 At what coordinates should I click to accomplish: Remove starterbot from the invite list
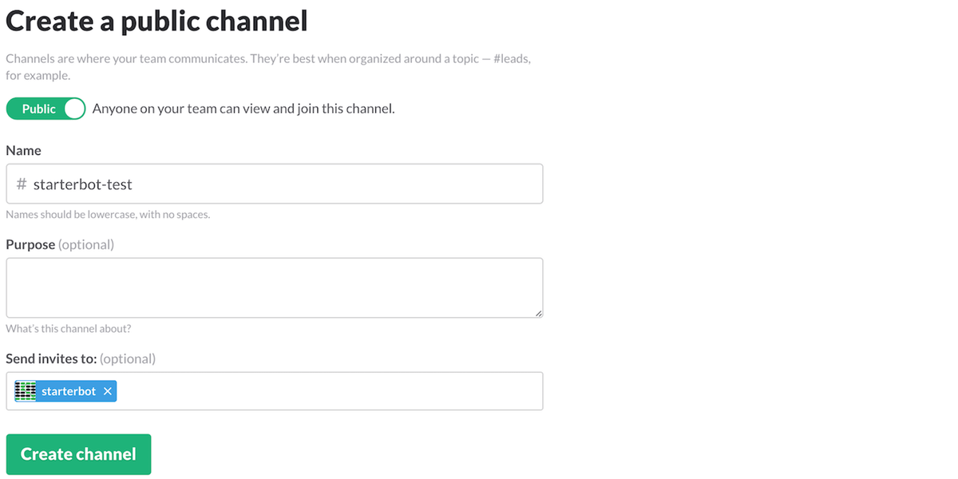[x=108, y=391]
